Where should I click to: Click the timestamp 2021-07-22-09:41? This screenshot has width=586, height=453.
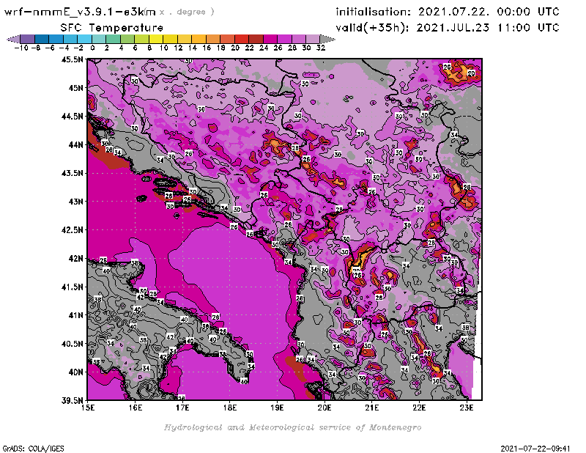click(535, 449)
